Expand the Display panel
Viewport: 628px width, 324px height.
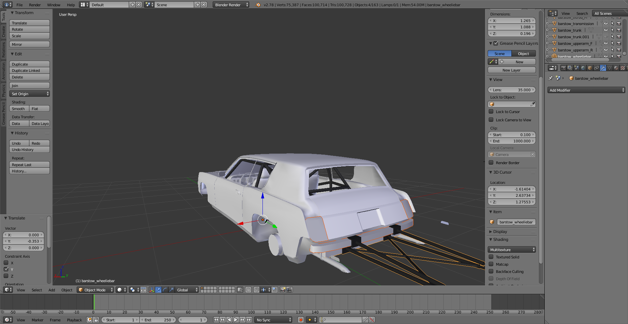tap(500, 232)
